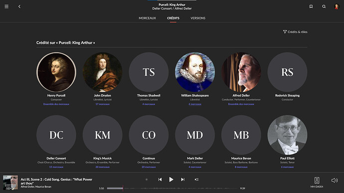Image resolution: width=344 pixels, height=193 pixels.
Task: Open search with the magnifier icon
Action: point(324,6)
